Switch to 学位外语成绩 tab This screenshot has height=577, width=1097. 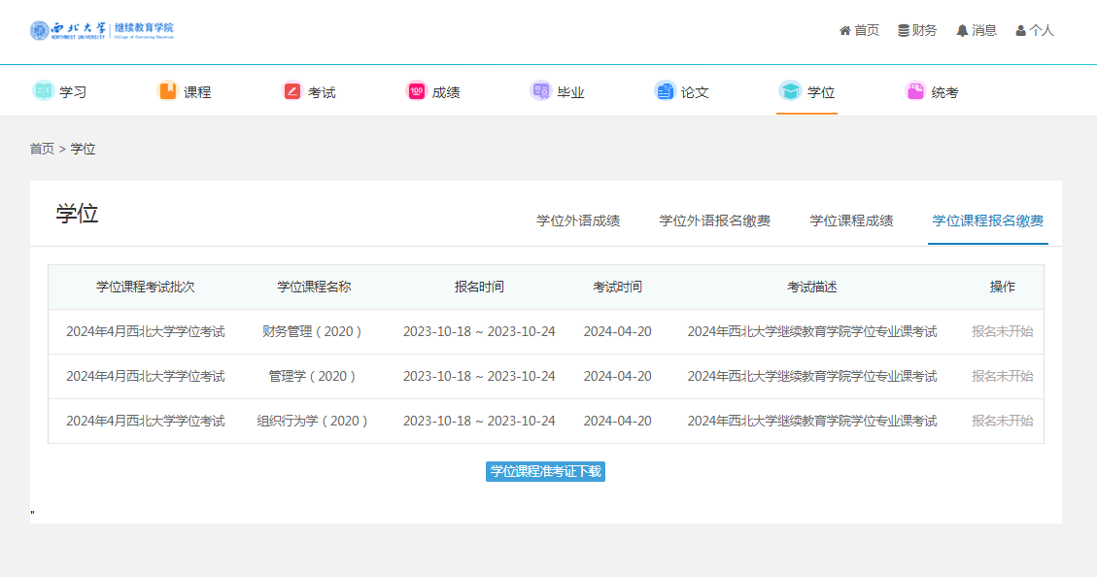[x=578, y=221]
